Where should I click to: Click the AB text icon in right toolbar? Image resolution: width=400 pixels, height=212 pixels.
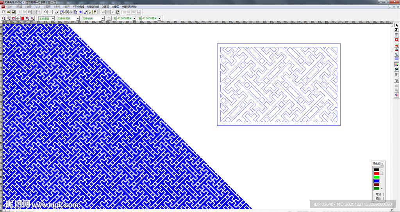pyautogui.click(x=396, y=95)
